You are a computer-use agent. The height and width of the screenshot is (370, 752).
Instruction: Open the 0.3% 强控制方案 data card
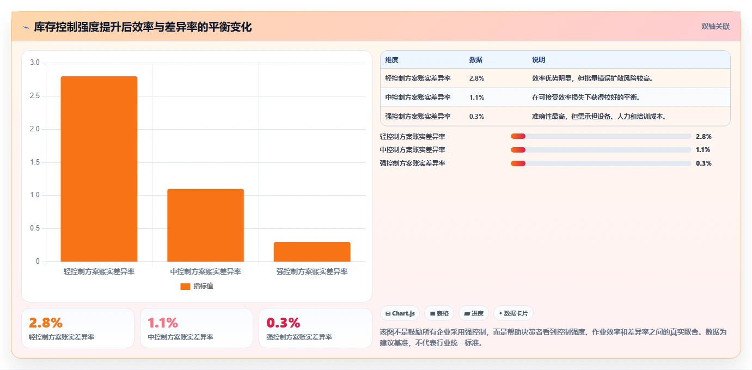tap(315, 328)
